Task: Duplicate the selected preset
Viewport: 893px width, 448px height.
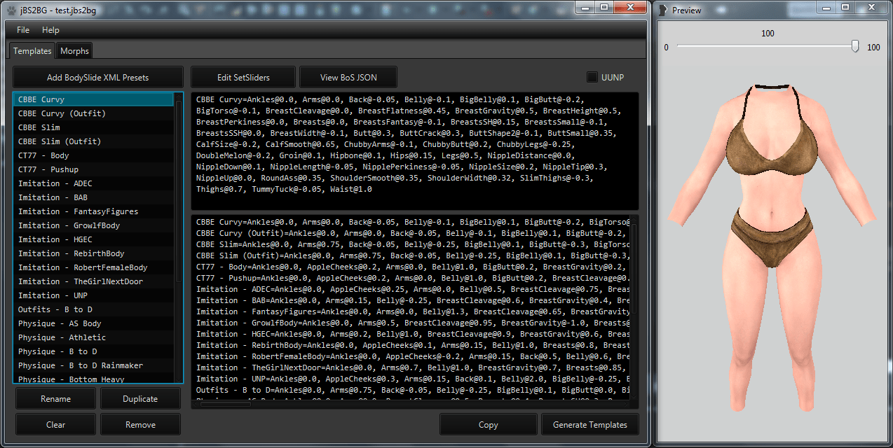Action: tap(140, 399)
